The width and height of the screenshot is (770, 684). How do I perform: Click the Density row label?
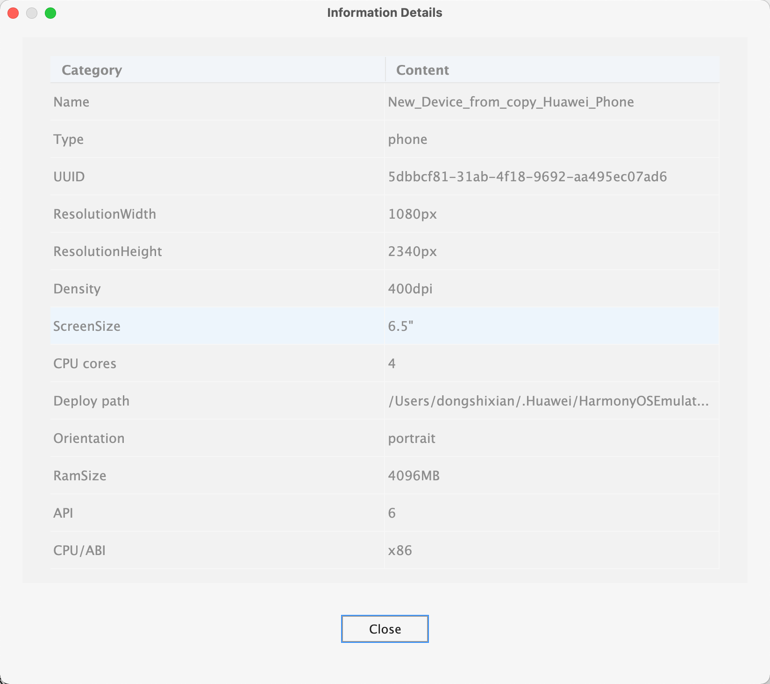[x=77, y=289]
